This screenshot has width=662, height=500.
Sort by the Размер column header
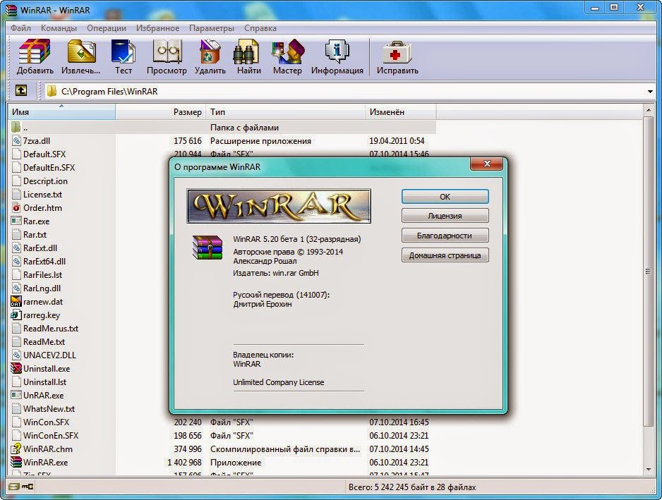[160, 112]
